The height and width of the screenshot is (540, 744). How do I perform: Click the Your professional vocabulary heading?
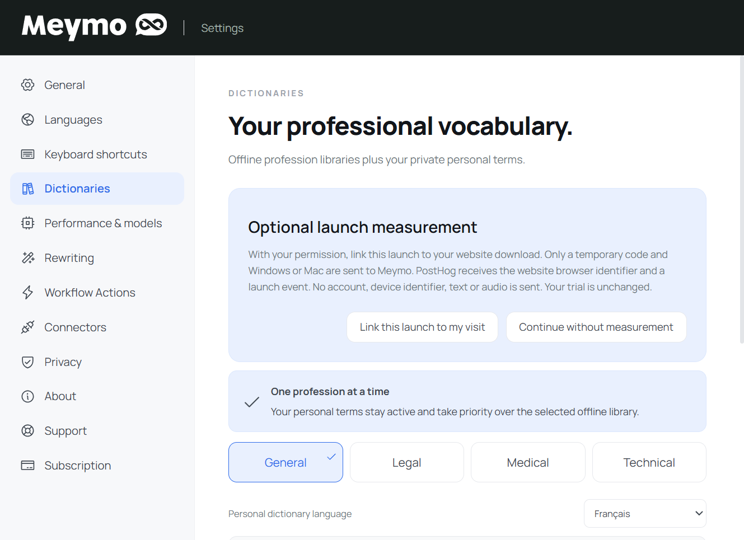click(x=400, y=126)
